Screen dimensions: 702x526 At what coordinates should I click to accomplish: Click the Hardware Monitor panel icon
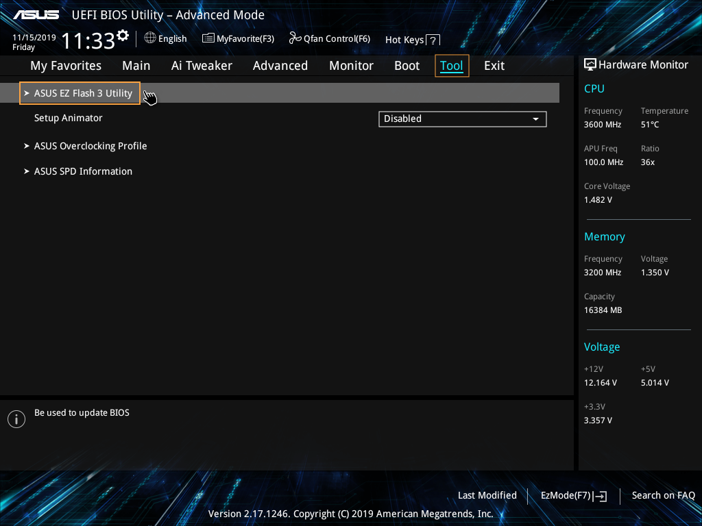point(590,64)
